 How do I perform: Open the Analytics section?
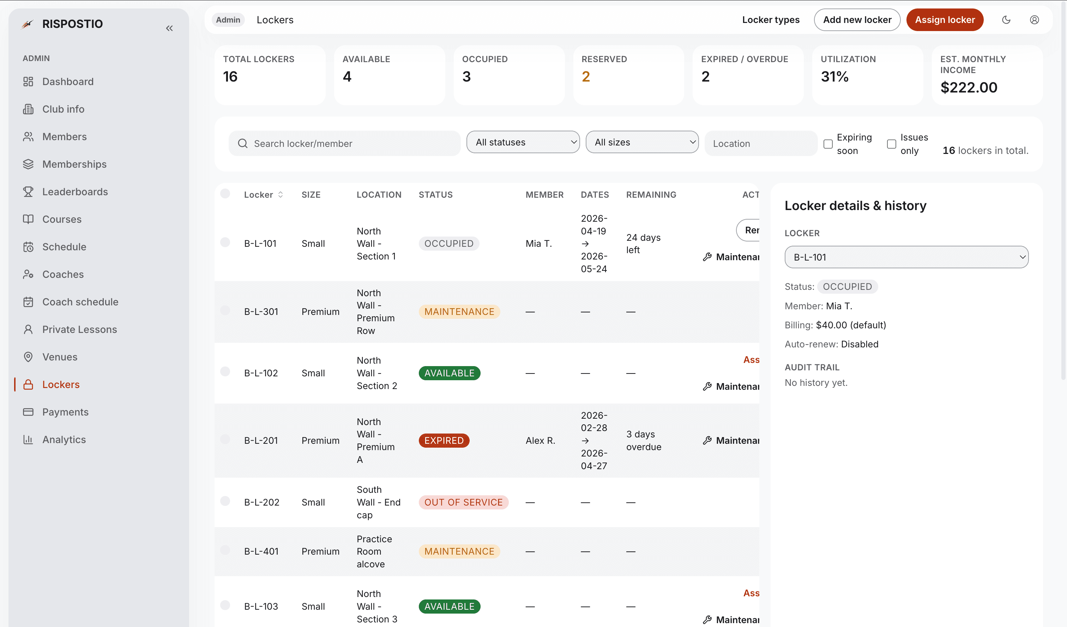(x=64, y=439)
